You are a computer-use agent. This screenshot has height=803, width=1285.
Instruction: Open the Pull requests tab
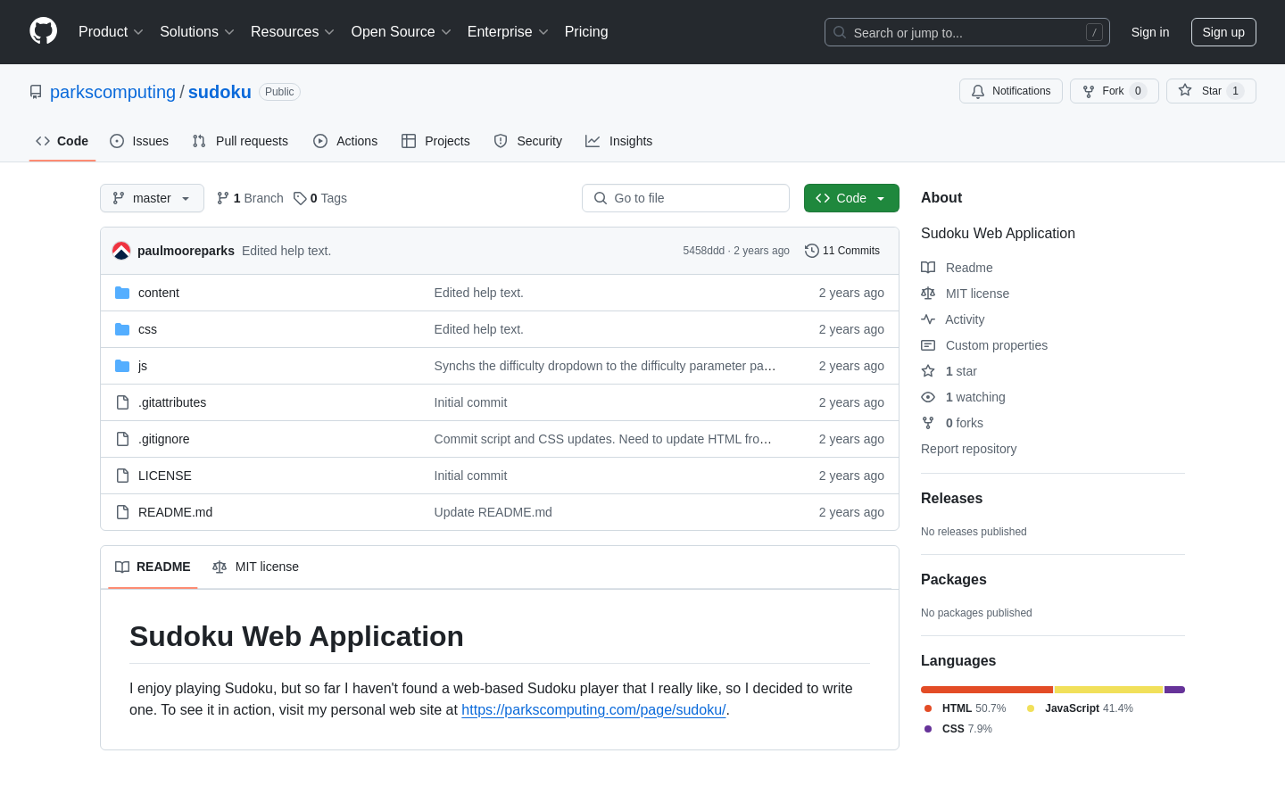pyautogui.click(x=240, y=141)
